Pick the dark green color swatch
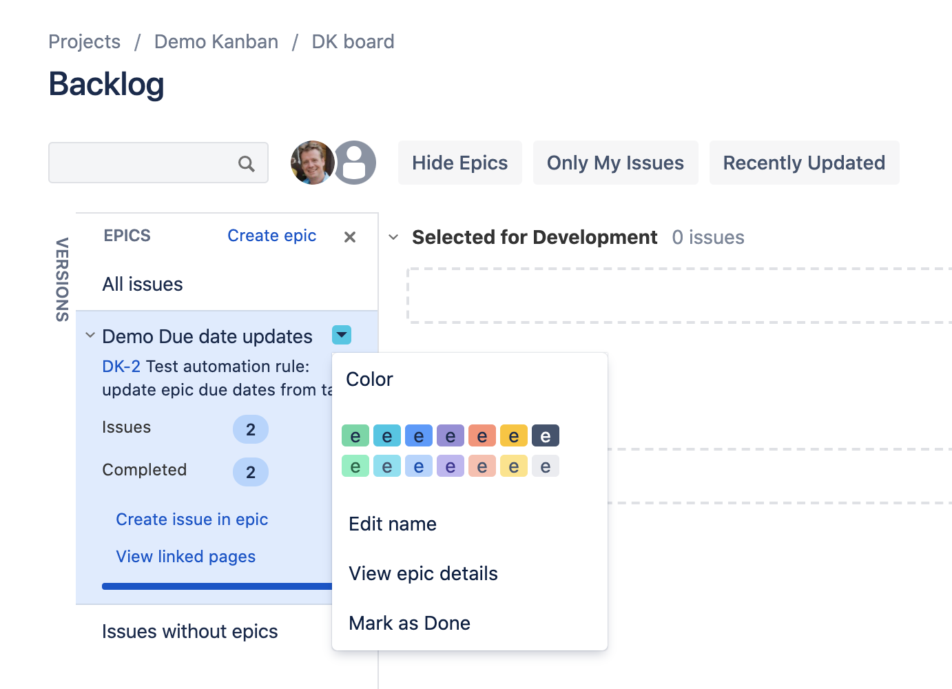Screen dimensions: 952x689 tap(355, 436)
